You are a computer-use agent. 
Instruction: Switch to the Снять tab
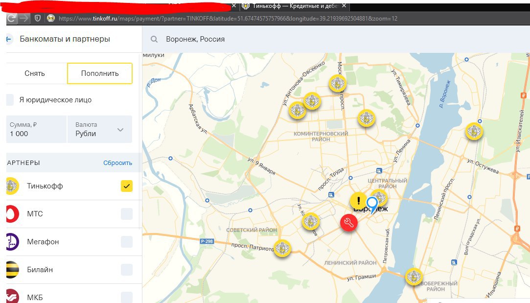click(37, 73)
